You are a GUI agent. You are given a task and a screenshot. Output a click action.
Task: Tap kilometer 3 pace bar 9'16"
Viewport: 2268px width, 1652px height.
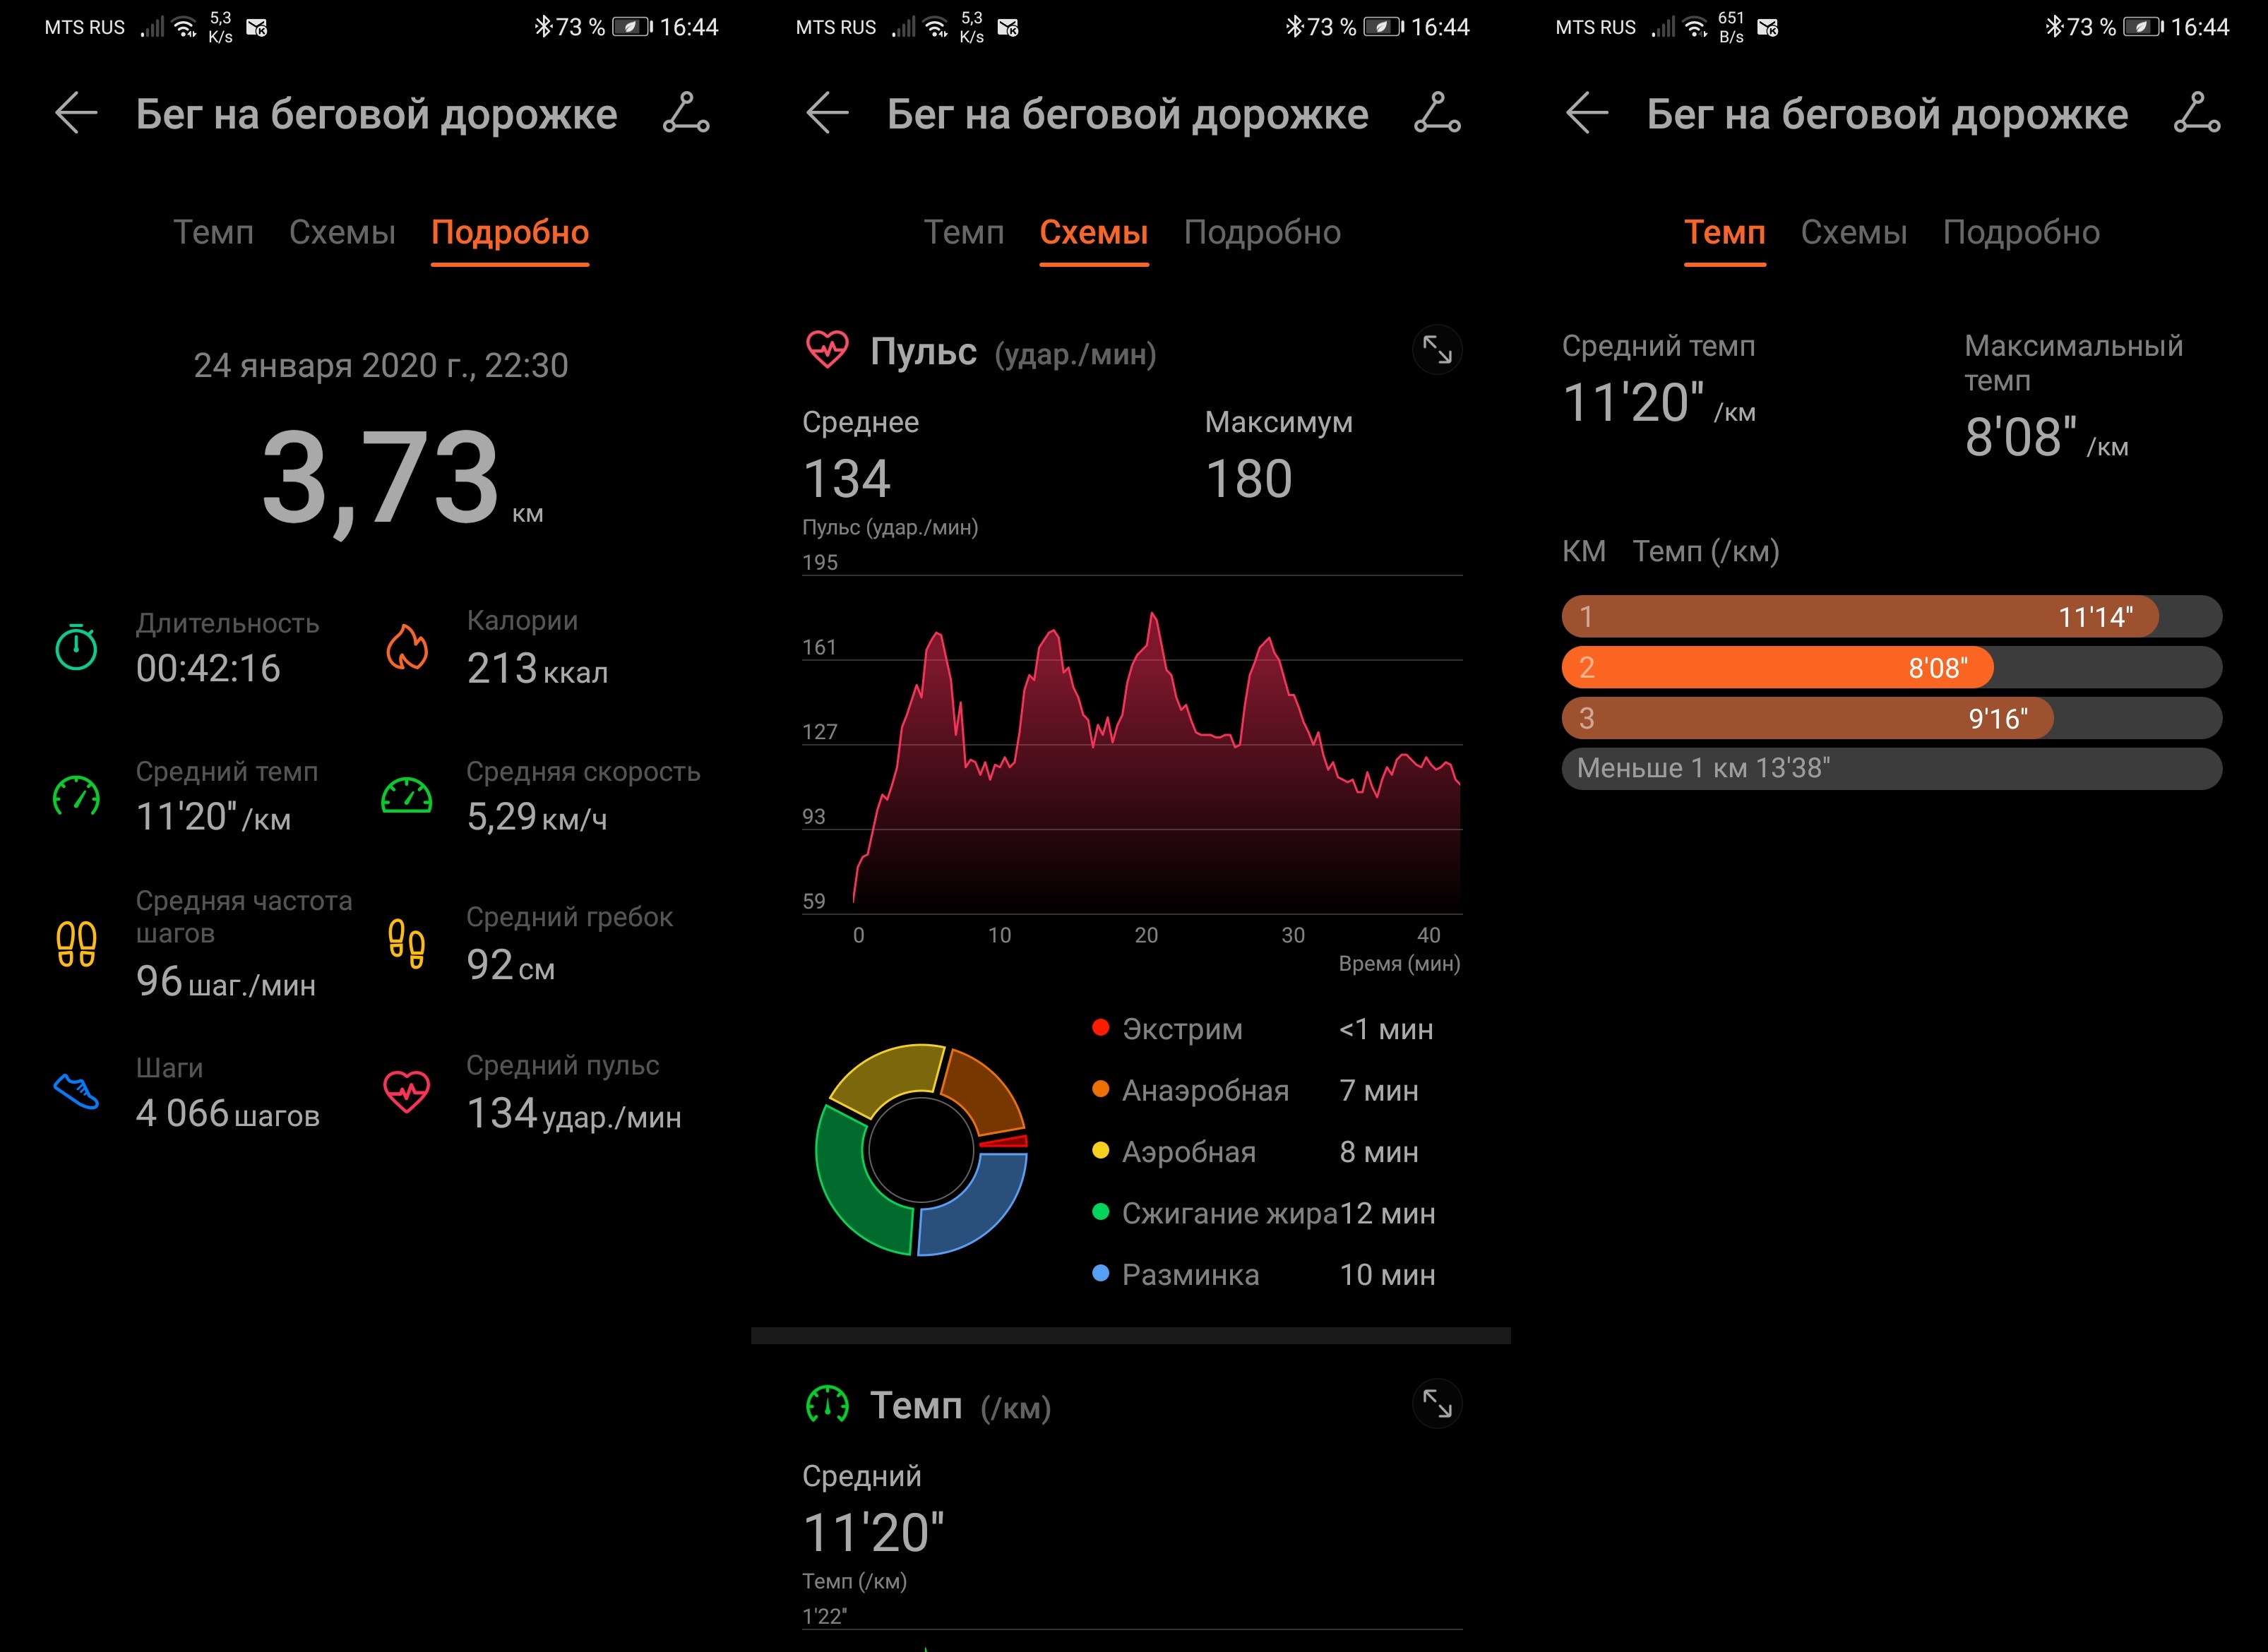coord(1892,718)
